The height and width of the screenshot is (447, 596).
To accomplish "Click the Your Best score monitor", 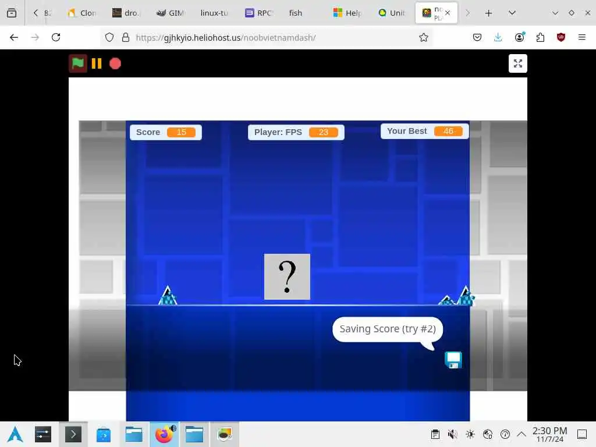I will coord(424,131).
